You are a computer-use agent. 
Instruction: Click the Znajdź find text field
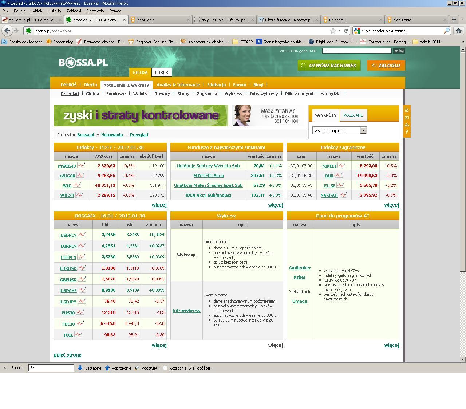(51, 368)
